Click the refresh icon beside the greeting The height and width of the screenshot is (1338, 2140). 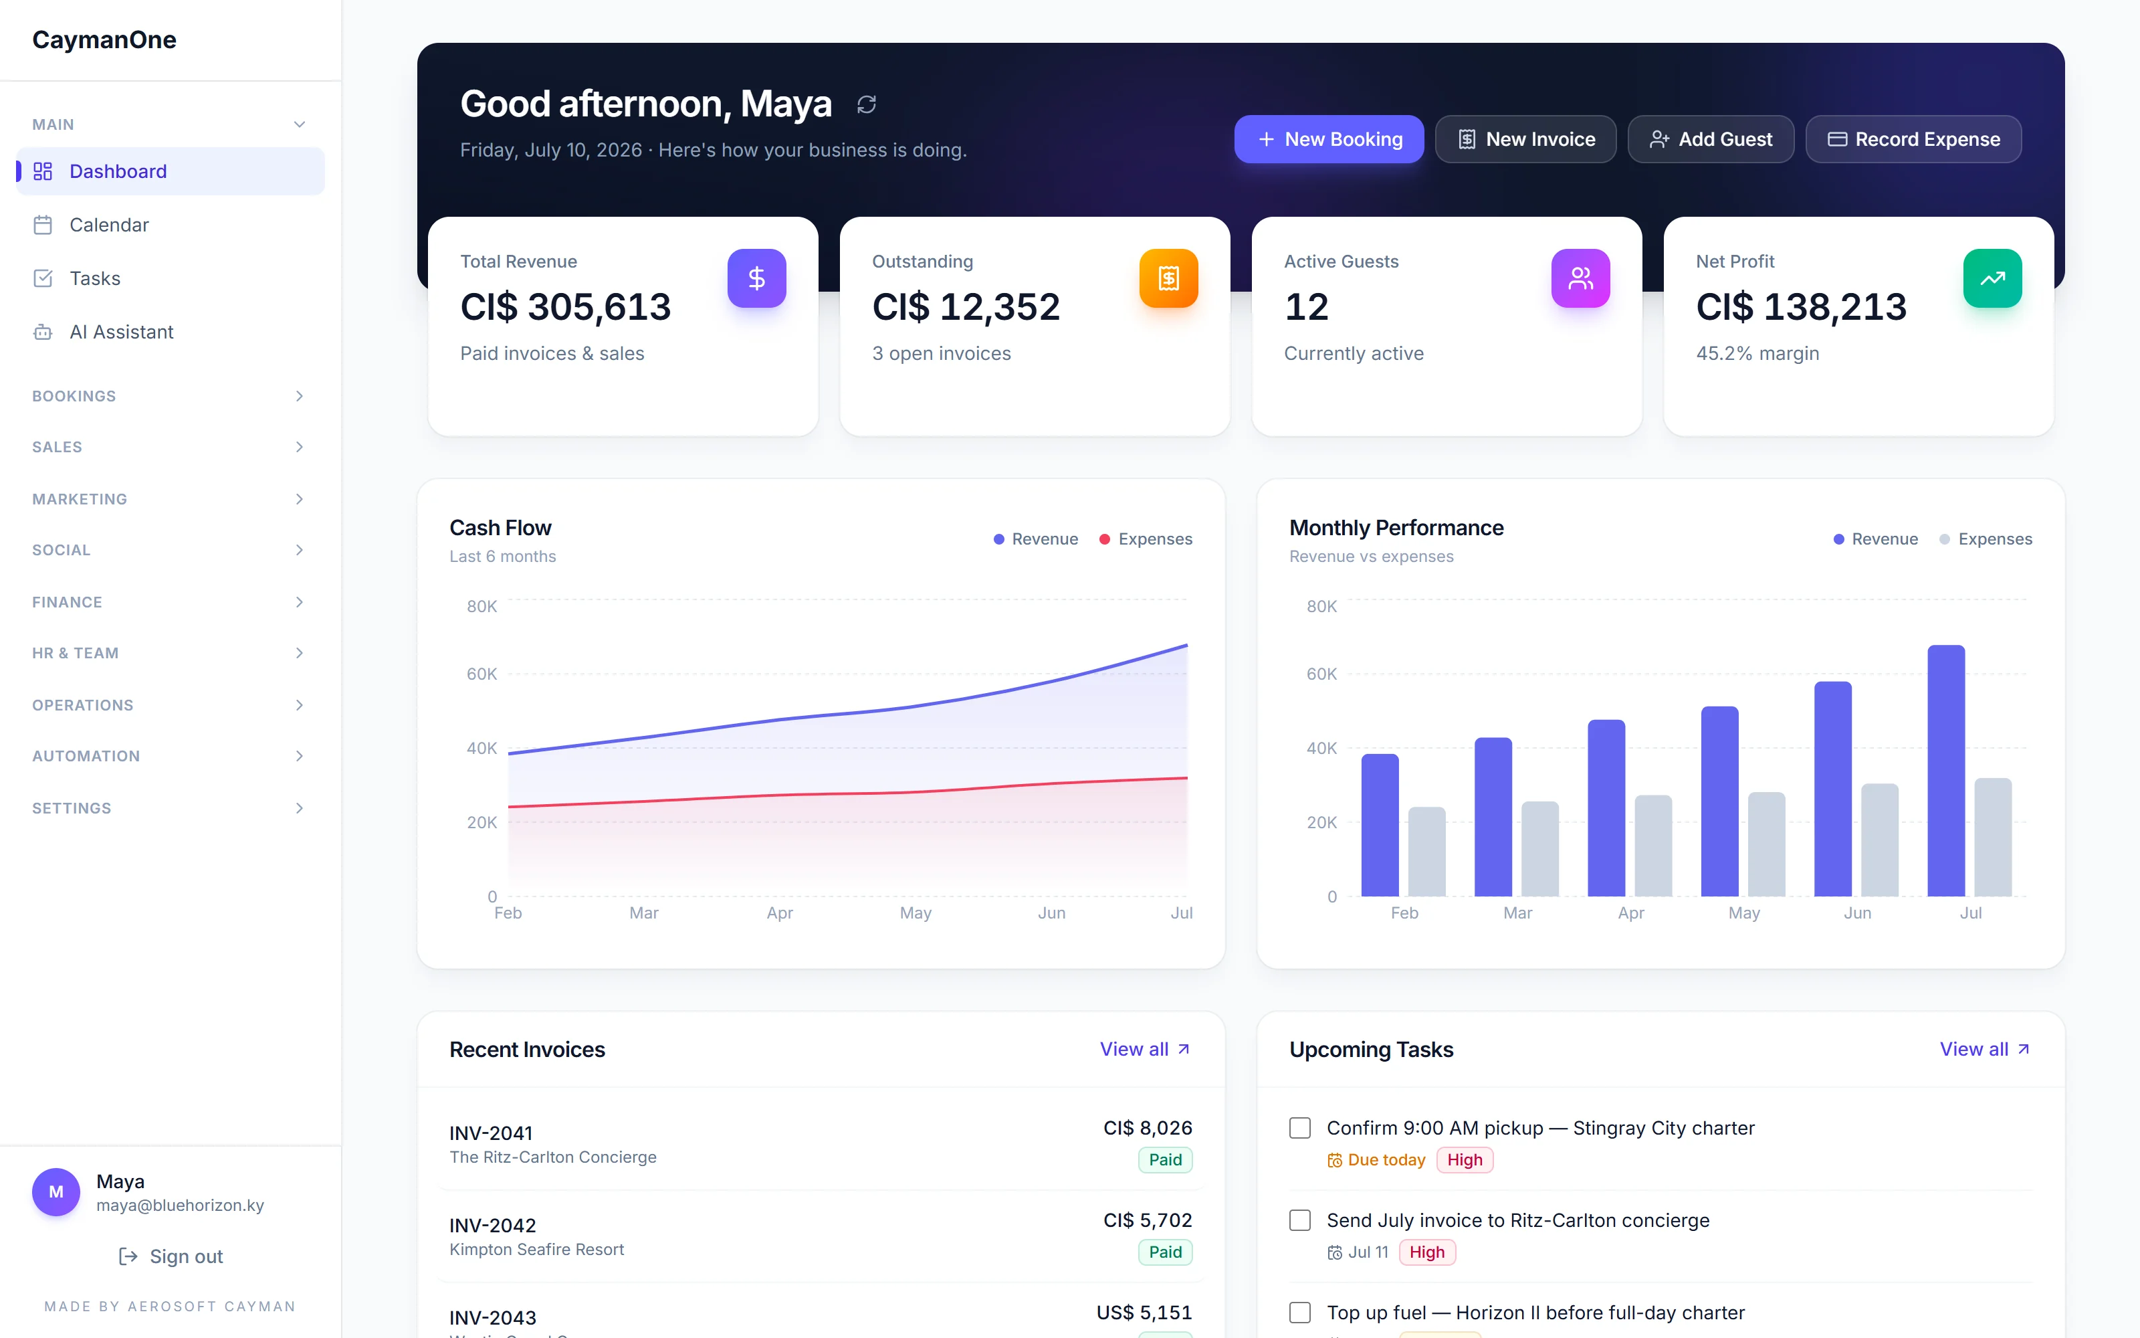[867, 104]
